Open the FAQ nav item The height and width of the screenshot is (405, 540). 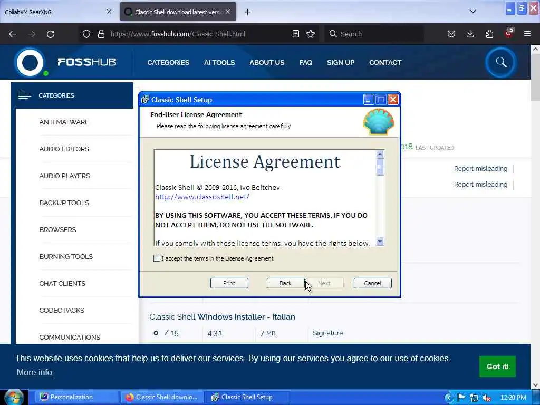coord(305,62)
